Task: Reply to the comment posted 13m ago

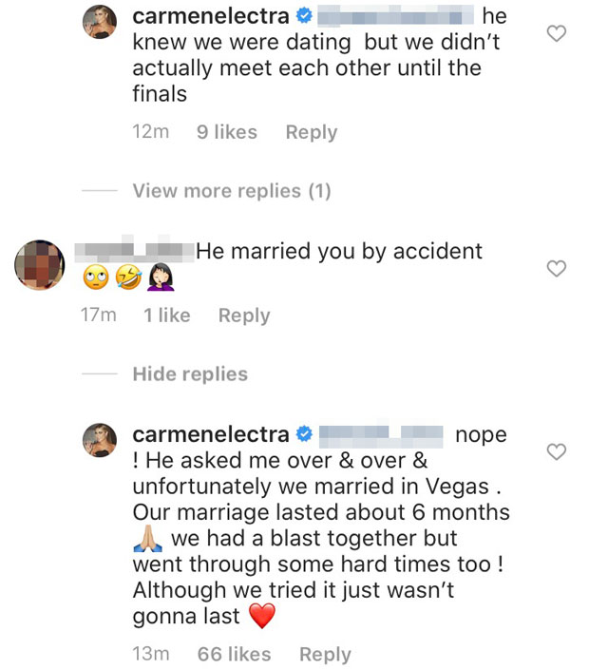Action: point(325,655)
